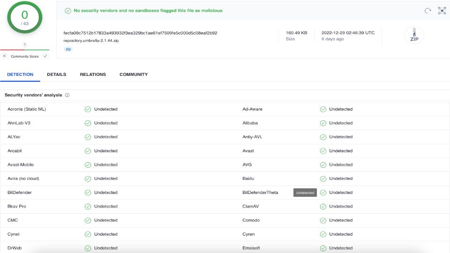The height and width of the screenshot is (253, 450).
Task: Click the BitDefender status check icon
Action: (88, 193)
